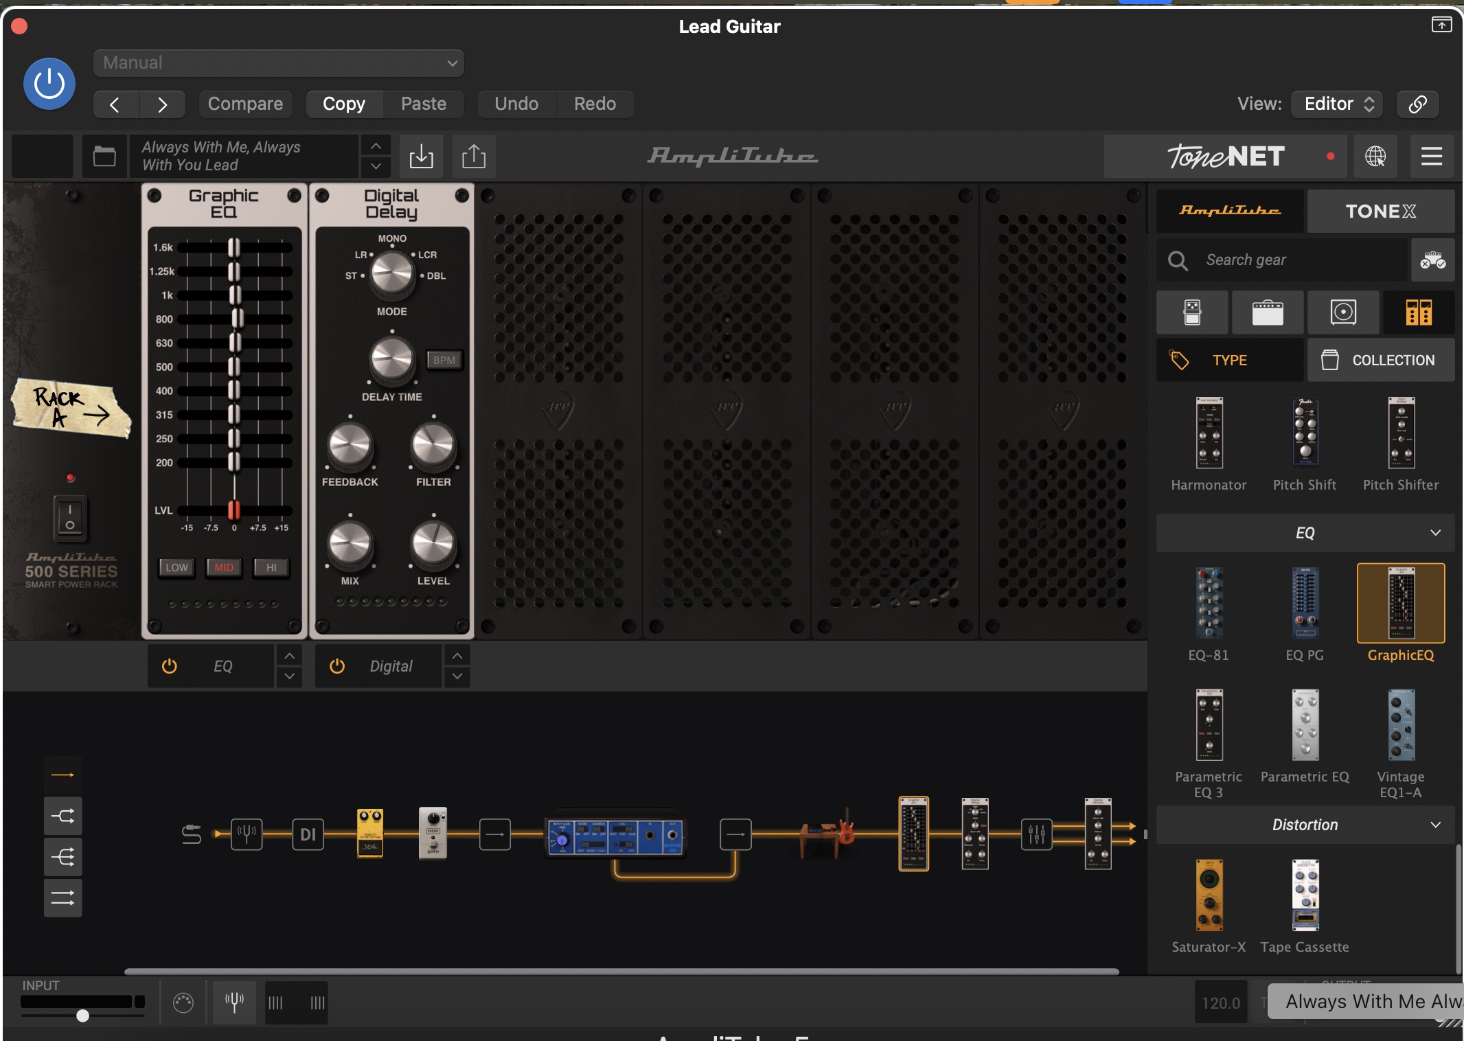Open the hamburger main menu
This screenshot has height=1041, width=1464.
click(1431, 157)
